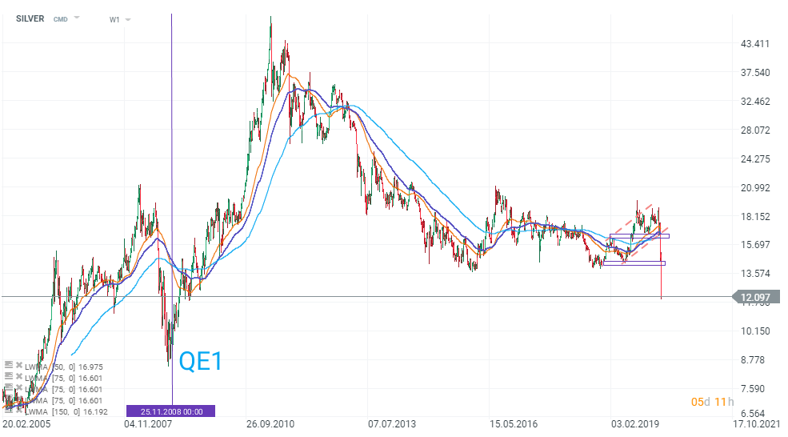Select the QE1 text annotation
Viewport: 788px width, 437px height.
click(201, 361)
